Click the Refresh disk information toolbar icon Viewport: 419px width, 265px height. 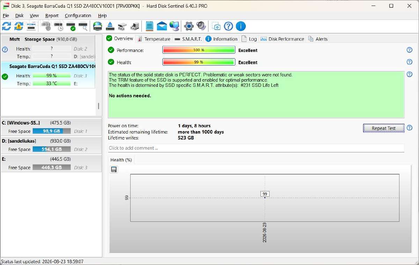7,26
